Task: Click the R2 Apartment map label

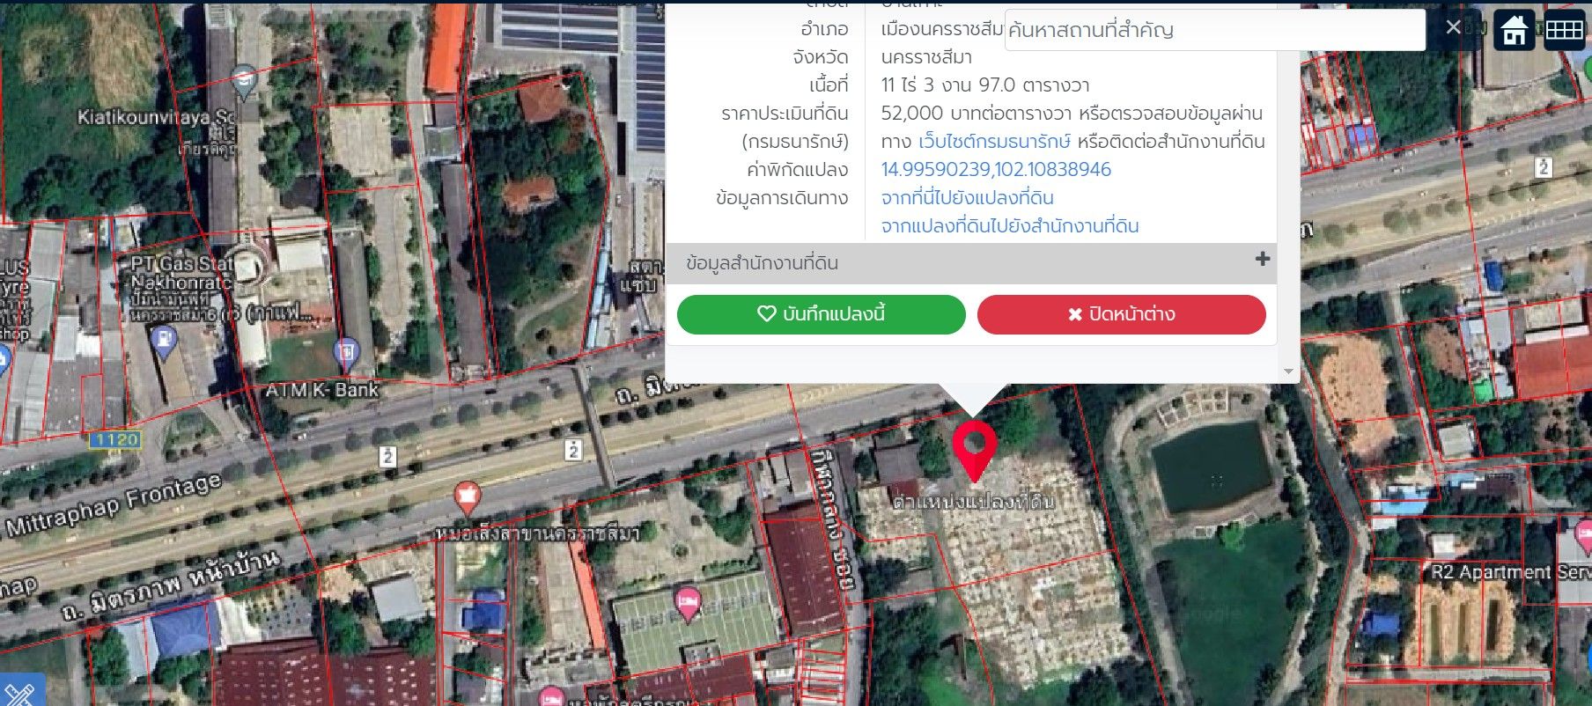Action: tap(1491, 572)
